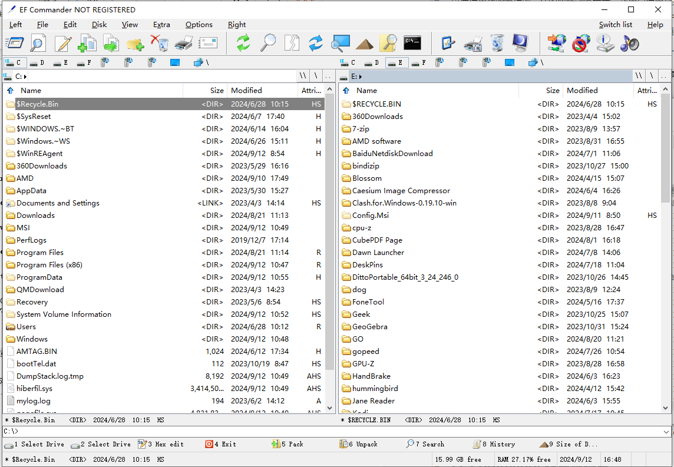674x467 pixels.
Task: Open the Extra menu
Action: pyautogui.click(x=161, y=25)
